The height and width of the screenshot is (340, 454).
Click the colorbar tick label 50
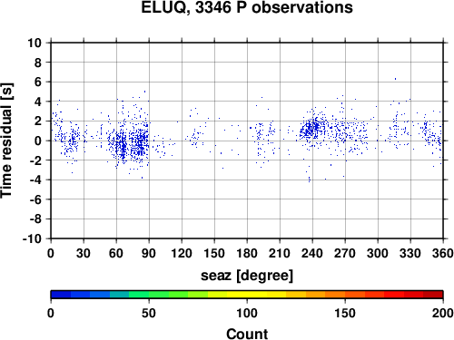click(x=149, y=313)
